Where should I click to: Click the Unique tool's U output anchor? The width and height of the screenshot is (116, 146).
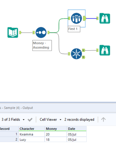point(83,50)
